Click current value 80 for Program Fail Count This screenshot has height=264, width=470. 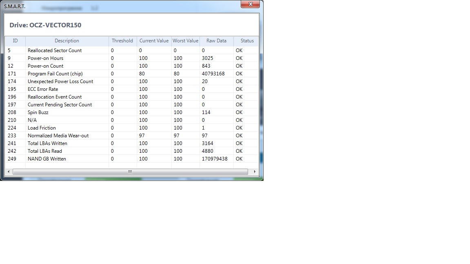[x=142, y=74]
